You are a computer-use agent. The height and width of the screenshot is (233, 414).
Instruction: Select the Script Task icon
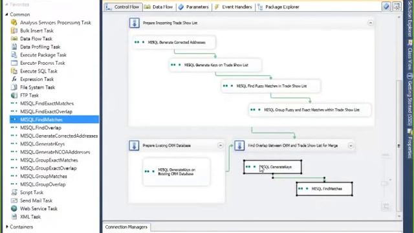point(14,192)
